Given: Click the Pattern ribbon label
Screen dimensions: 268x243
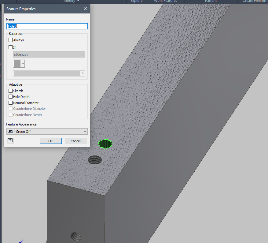Looking at the screenshot, I should coord(211,1).
